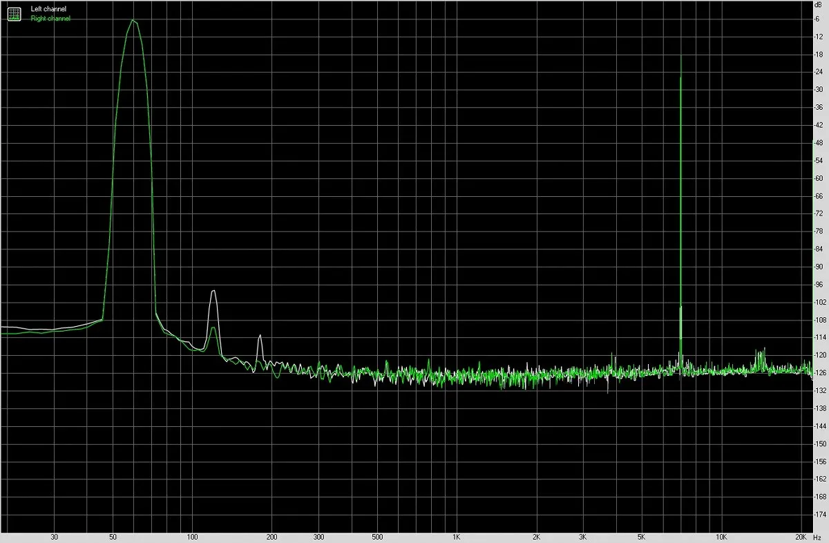The image size is (829, 543).
Task: Click the -120 dB scale label
Action: click(819, 355)
